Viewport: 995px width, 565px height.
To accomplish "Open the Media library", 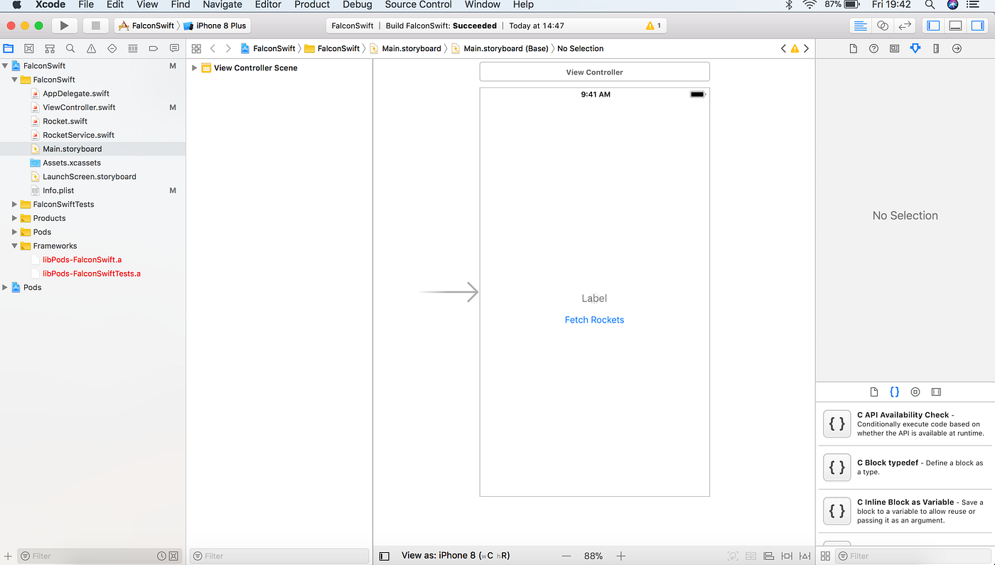I will (936, 392).
